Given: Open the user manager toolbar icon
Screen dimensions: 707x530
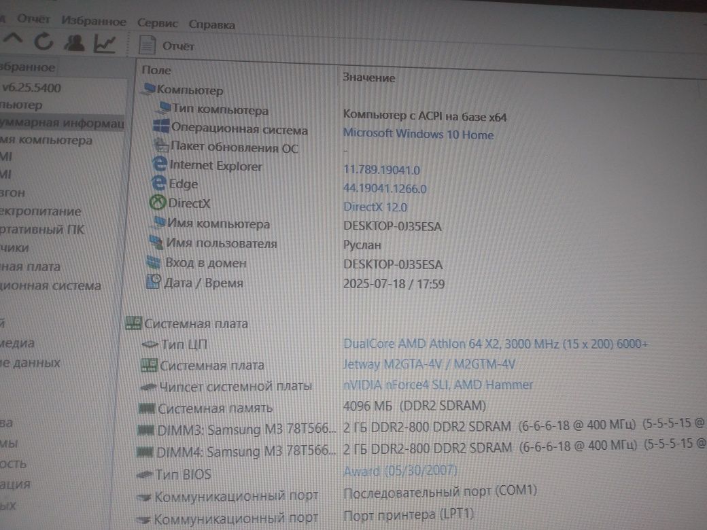Looking at the screenshot, I should (74, 43).
